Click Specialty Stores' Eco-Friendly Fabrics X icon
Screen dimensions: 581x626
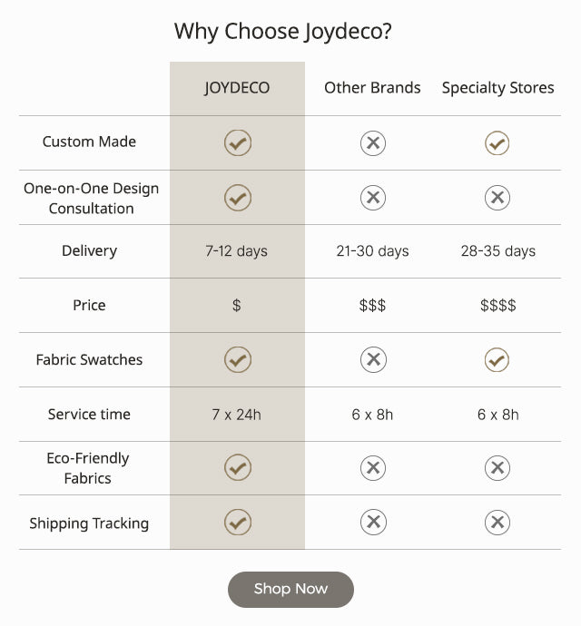click(497, 468)
